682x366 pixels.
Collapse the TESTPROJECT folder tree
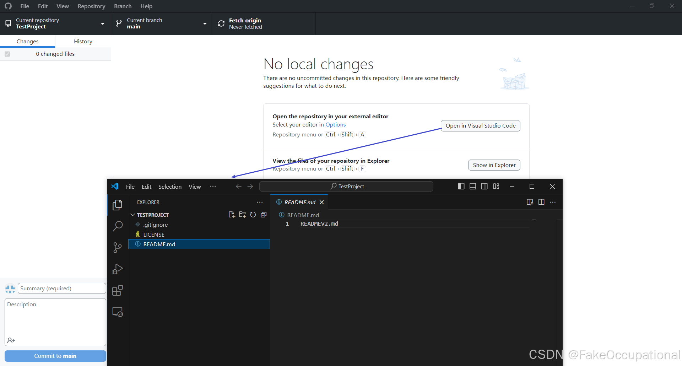coord(133,215)
